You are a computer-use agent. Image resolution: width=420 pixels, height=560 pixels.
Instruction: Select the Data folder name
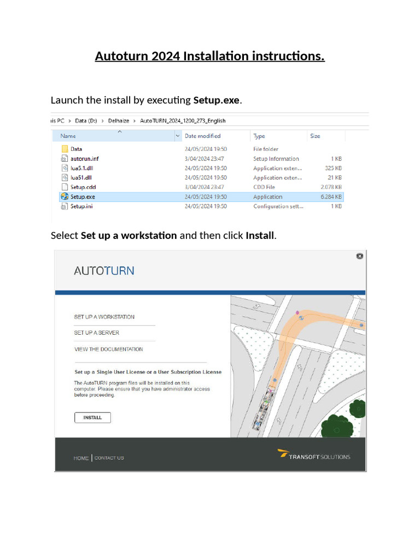(76, 149)
